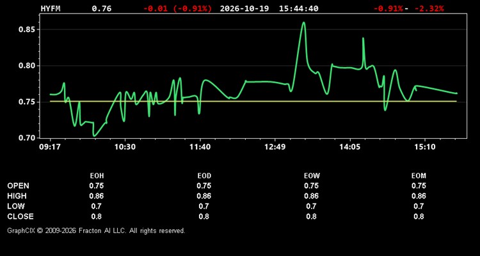This screenshot has height=256, width=480.
Task: Click the EOW column header
Action: 312,176
